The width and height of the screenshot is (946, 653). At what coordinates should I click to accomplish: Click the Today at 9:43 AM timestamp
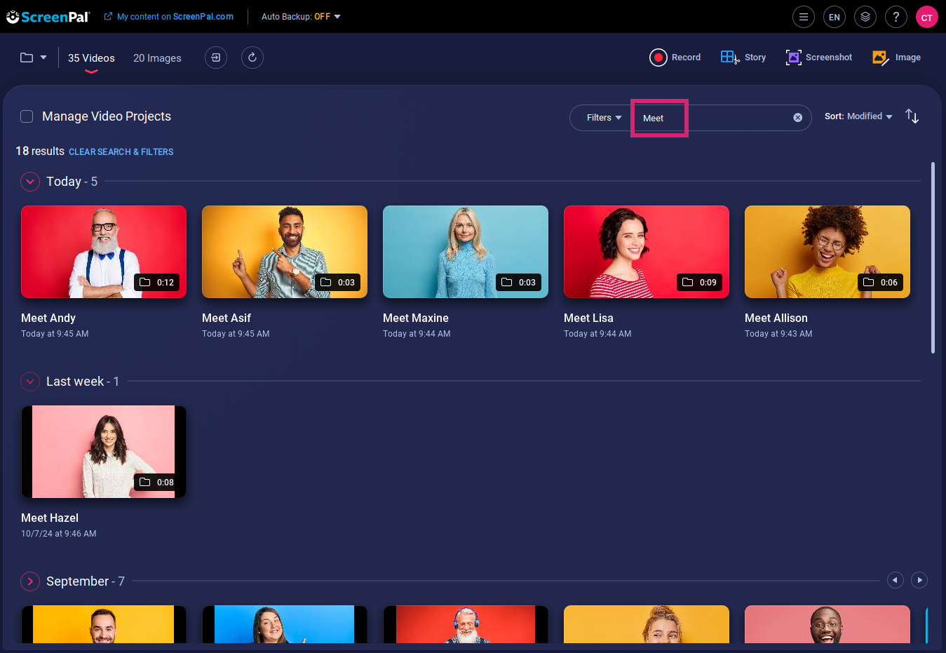pyautogui.click(x=778, y=334)
